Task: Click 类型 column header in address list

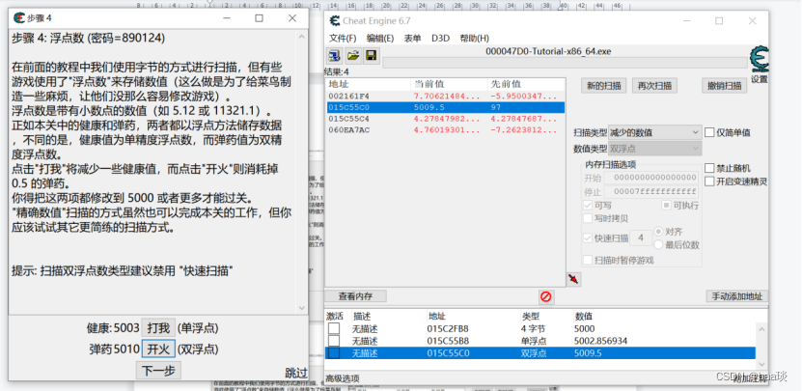Action: [x=530, y=317]
